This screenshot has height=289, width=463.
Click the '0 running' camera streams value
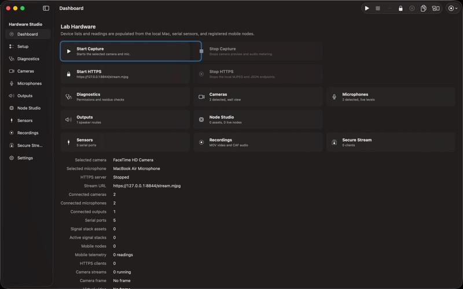[122, 272]
